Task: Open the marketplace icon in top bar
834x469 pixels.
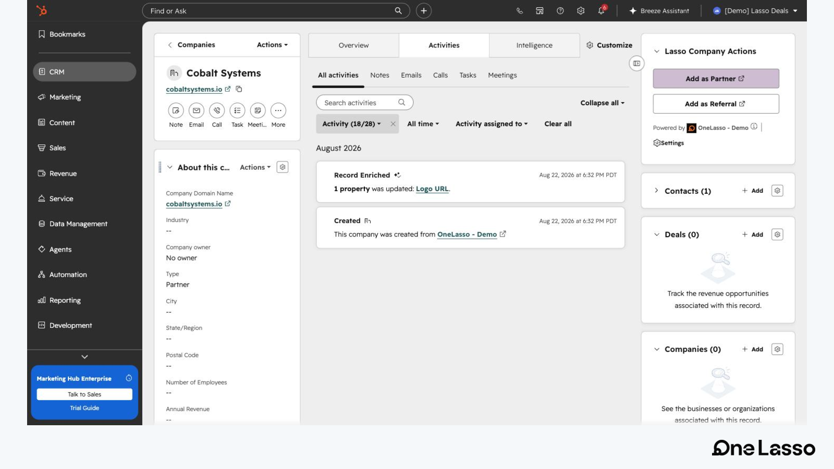Action: point(539,11)
